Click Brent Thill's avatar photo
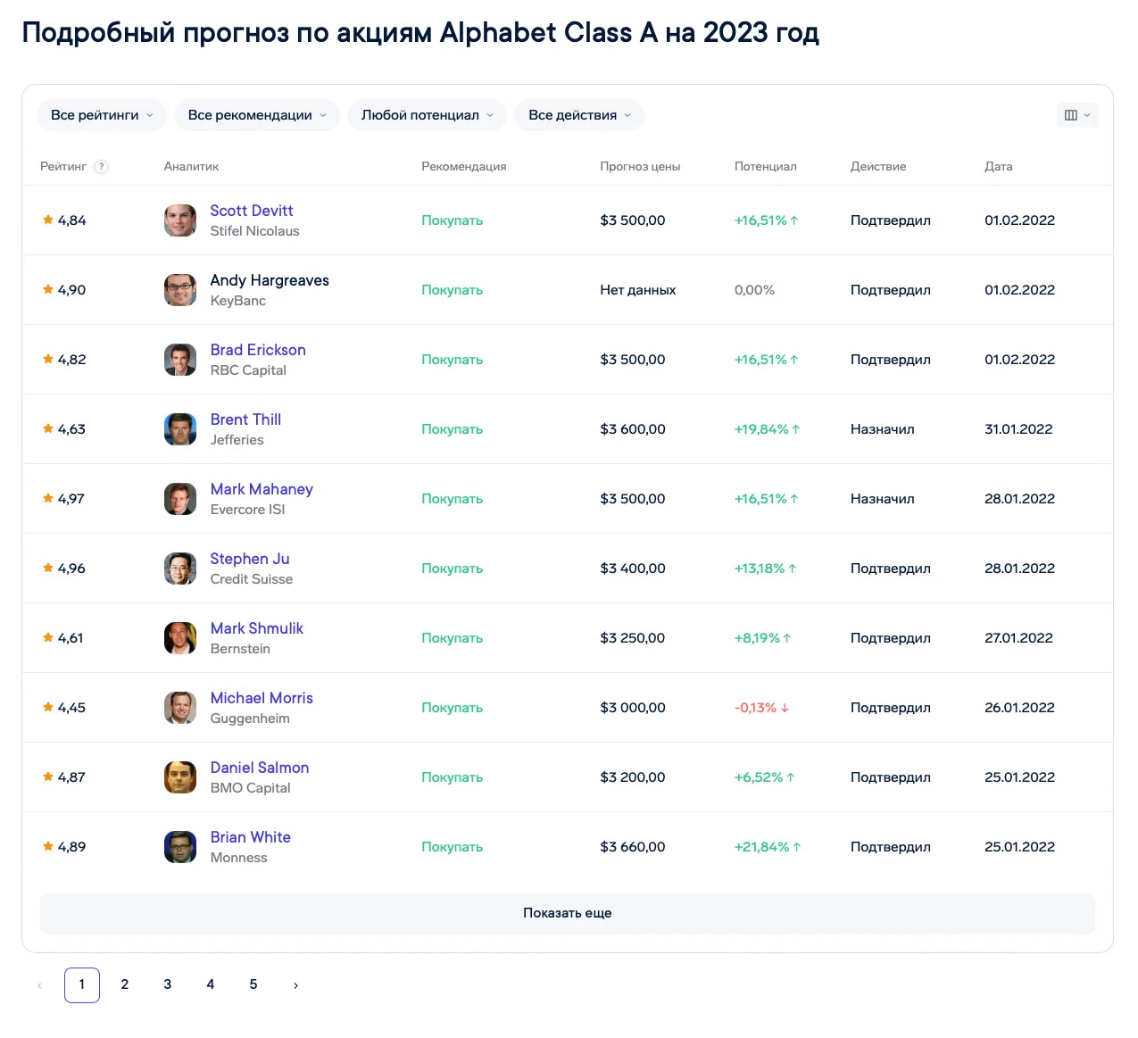The width and height of the screenshot is (1138, 1038). 180,429
